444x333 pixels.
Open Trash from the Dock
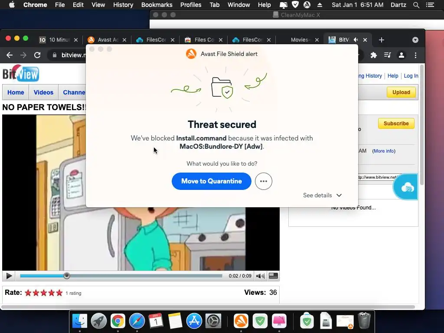364,321
